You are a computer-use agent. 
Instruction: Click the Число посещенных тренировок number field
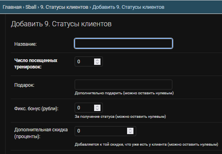(89, 62)
